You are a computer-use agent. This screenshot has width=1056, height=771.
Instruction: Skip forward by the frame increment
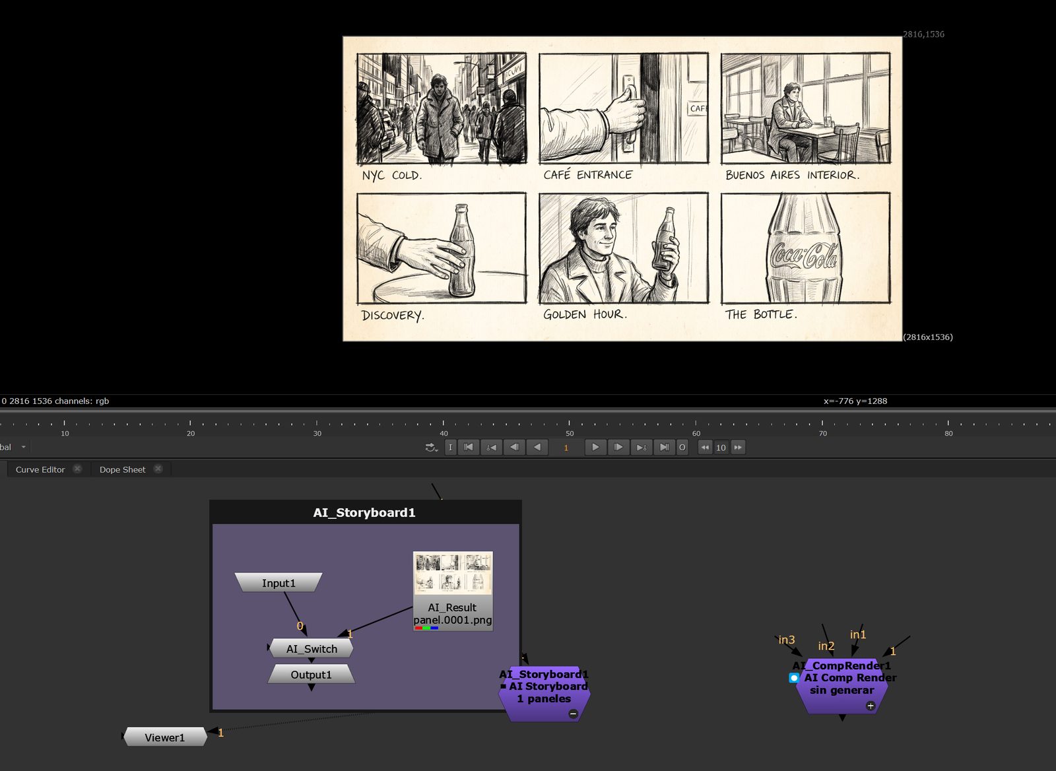[x=738, y=448]
